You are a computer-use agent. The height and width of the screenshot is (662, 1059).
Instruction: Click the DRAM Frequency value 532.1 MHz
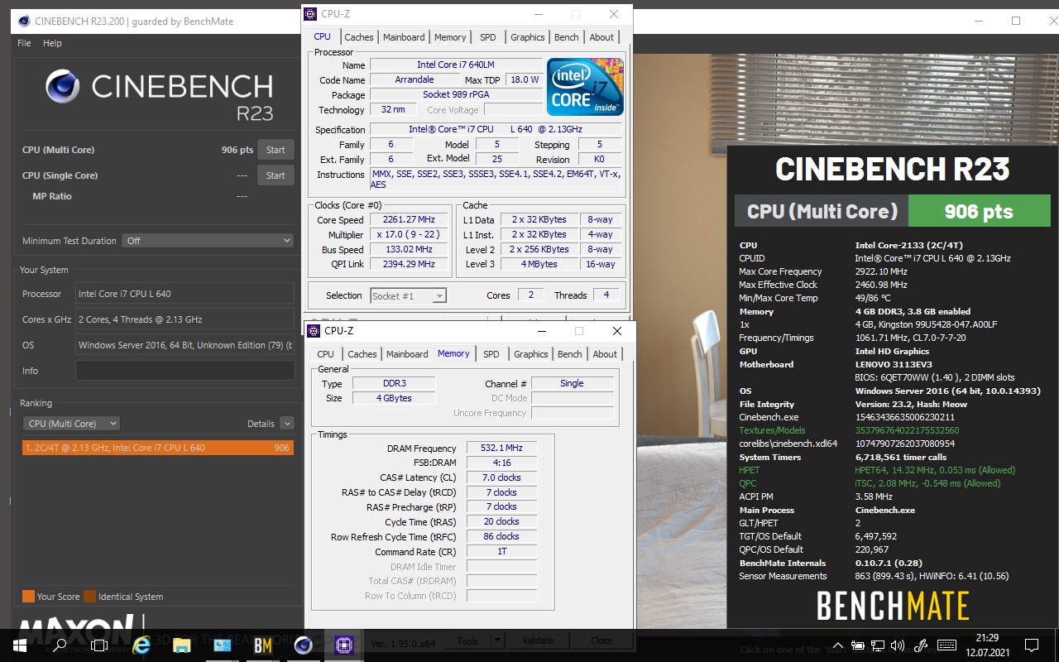501,449
